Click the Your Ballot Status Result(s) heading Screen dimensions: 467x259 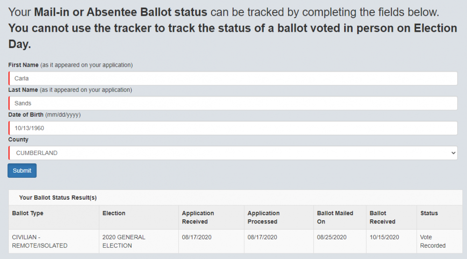(58, 198)
